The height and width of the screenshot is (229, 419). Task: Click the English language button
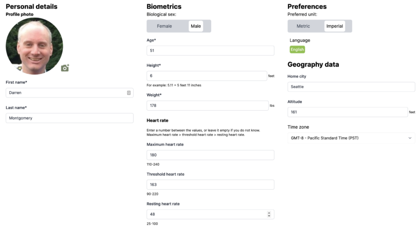[x=297, y=50]
